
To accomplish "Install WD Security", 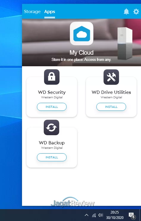I will [x=52, y=107].
